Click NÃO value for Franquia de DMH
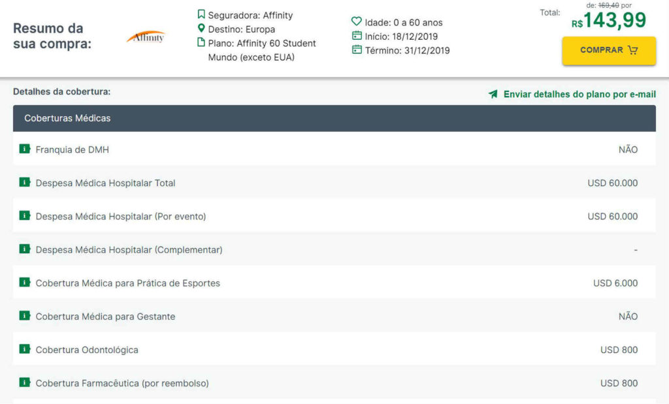The height and width of the screenshot is (404, 669). pyautogui.click(x=628, y=149)
